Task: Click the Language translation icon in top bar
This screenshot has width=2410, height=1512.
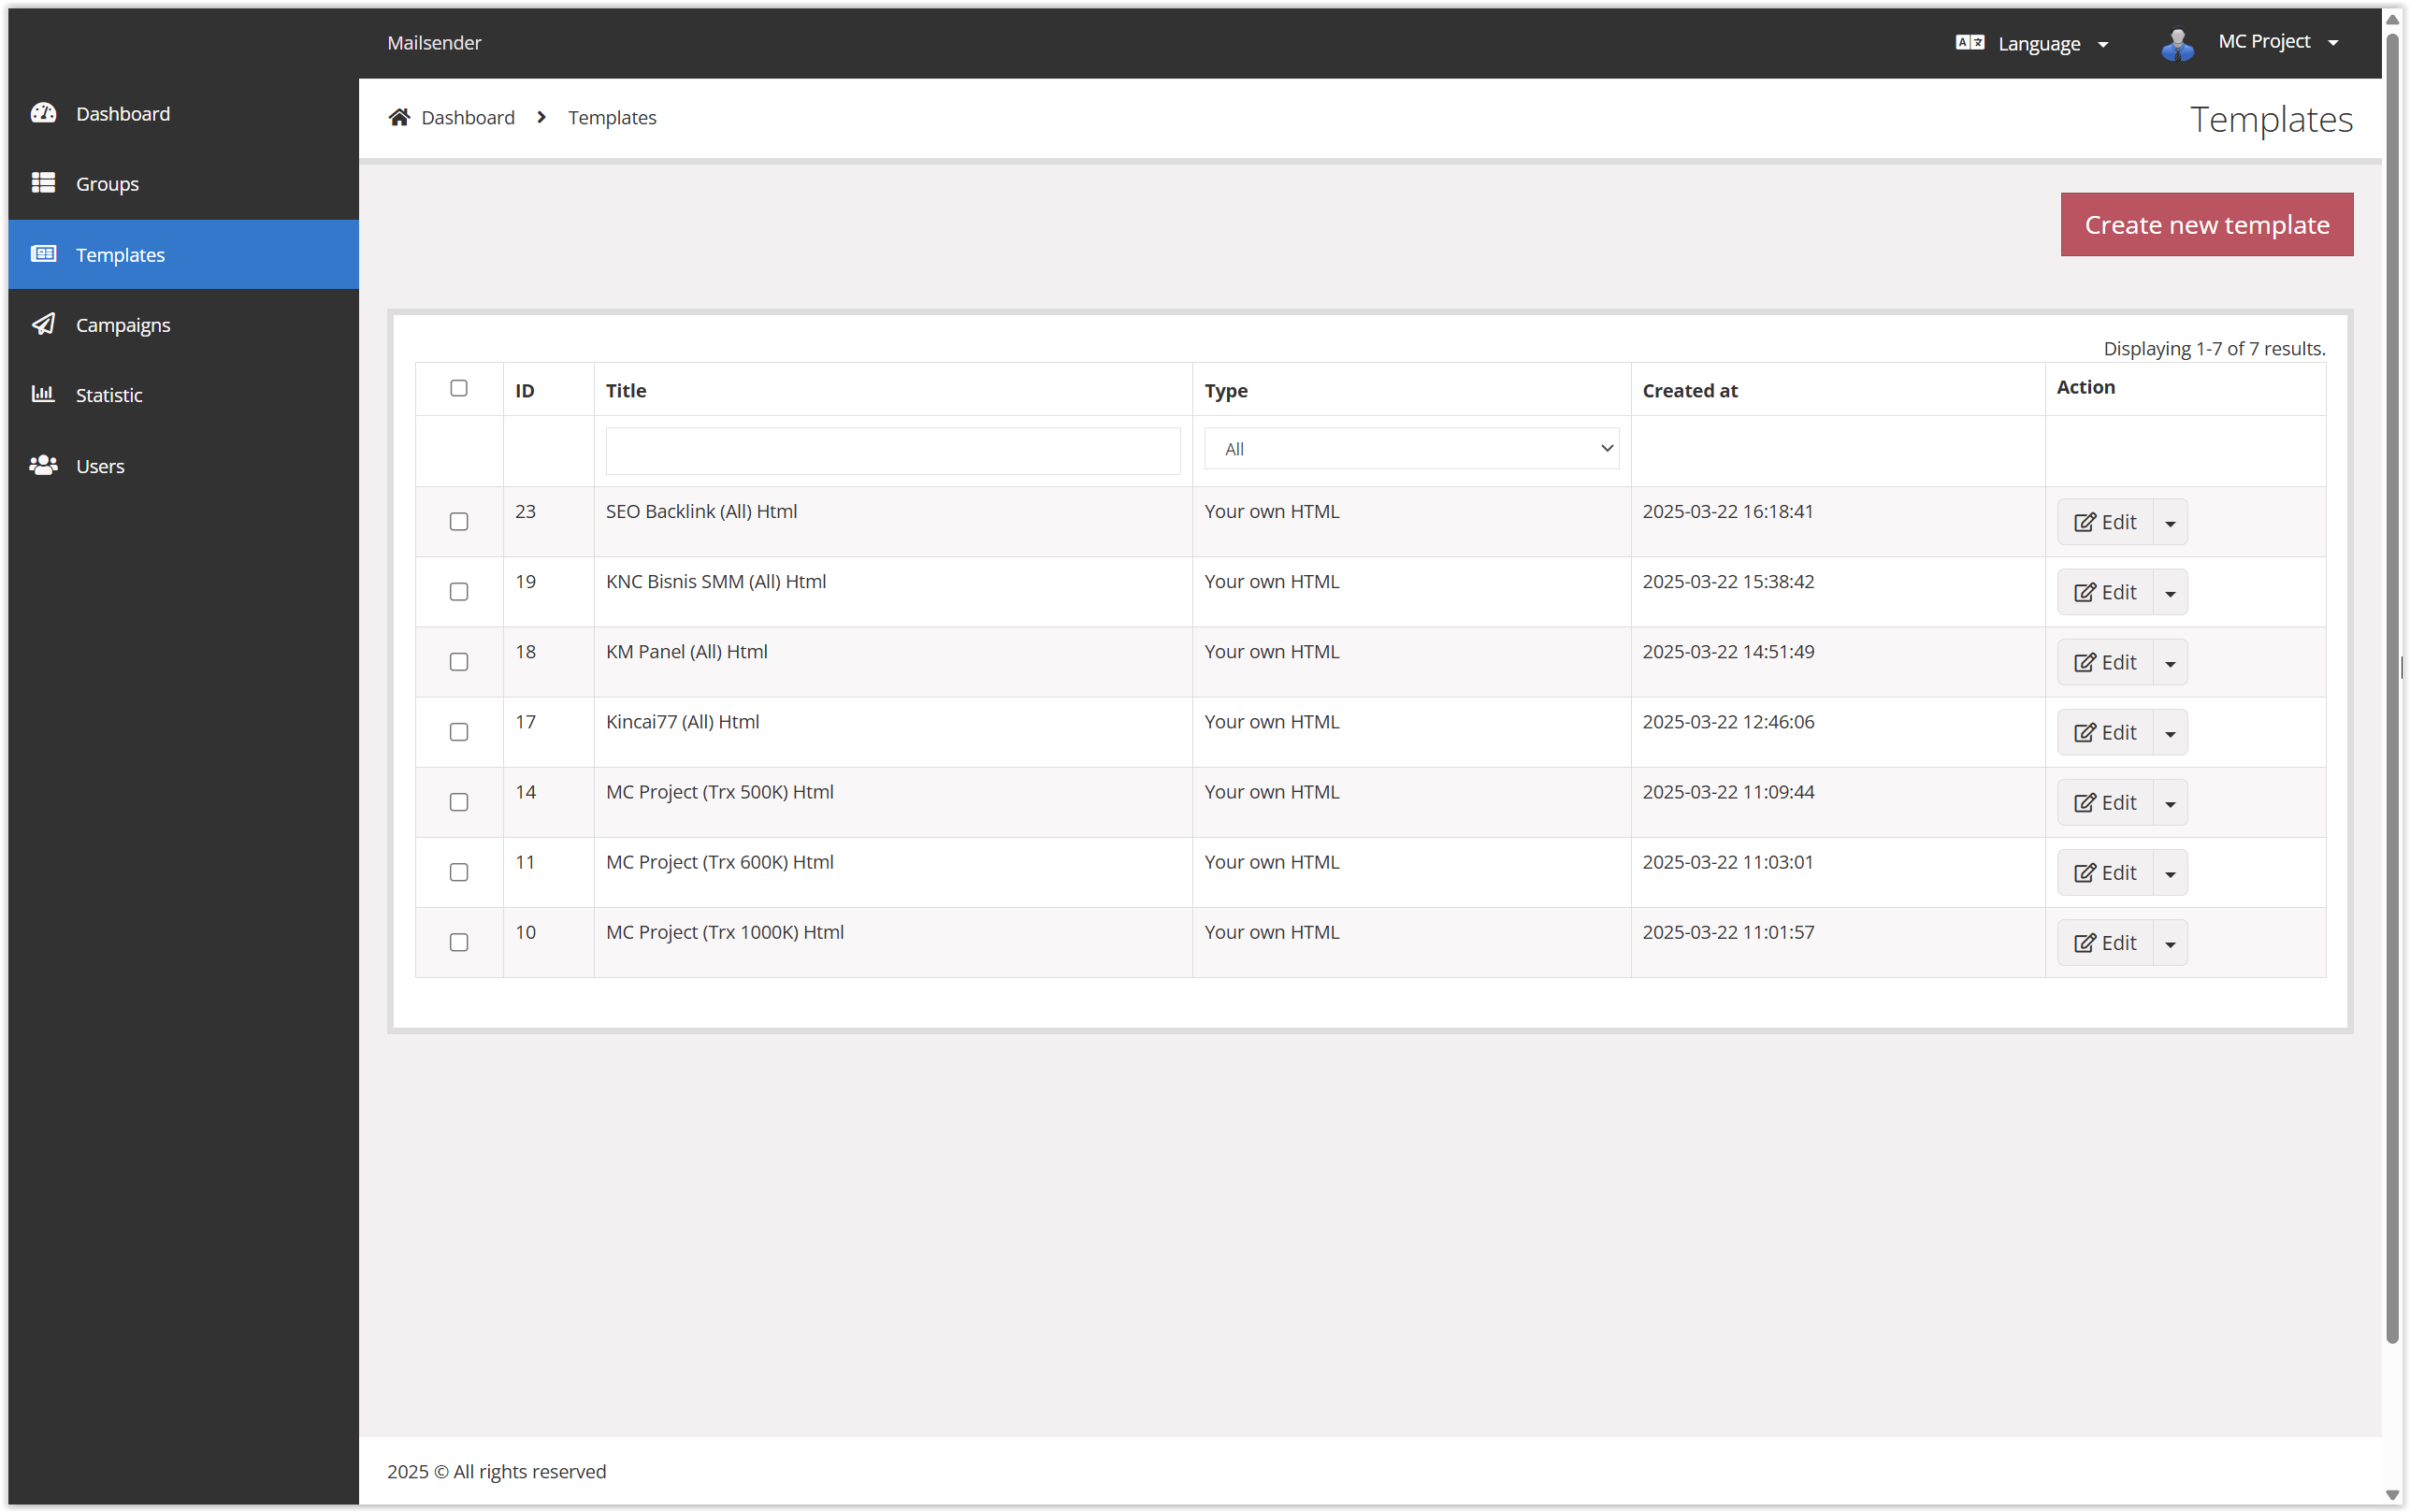Action: pyautogui.click(x=1970, y=42)
